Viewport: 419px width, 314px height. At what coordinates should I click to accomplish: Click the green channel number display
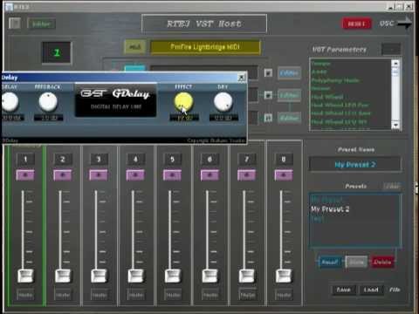(57, 52)
